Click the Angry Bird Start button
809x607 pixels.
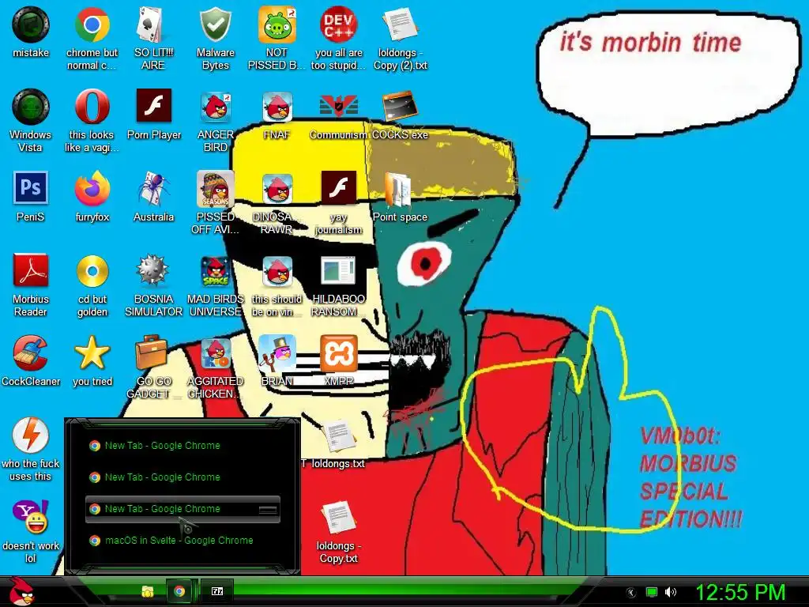coord(21,591)
